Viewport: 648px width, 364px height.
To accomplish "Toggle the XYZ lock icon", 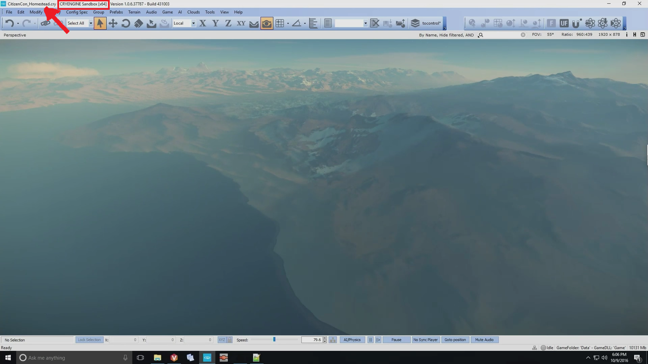I will coord(230,340).
